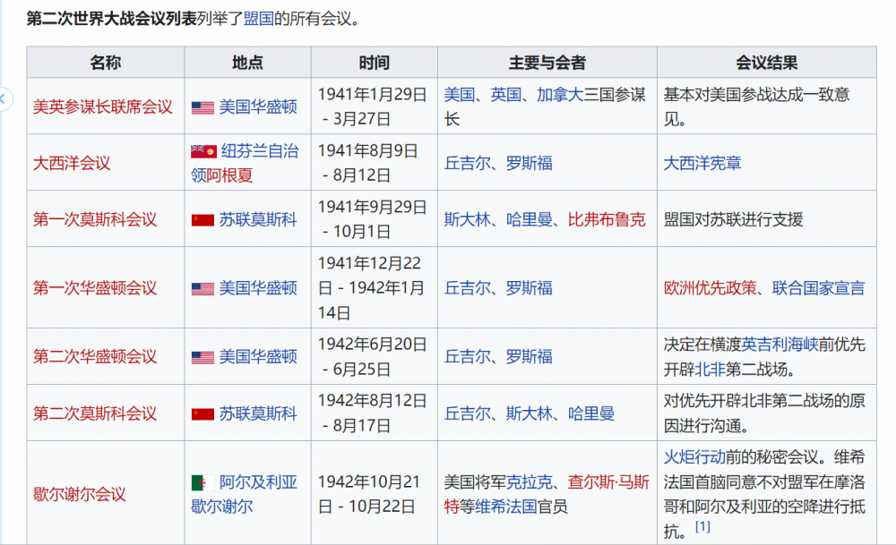Click the 比弗布鲁克 red link
This screenshot has height=545, width=896.
tap(607, 219)
